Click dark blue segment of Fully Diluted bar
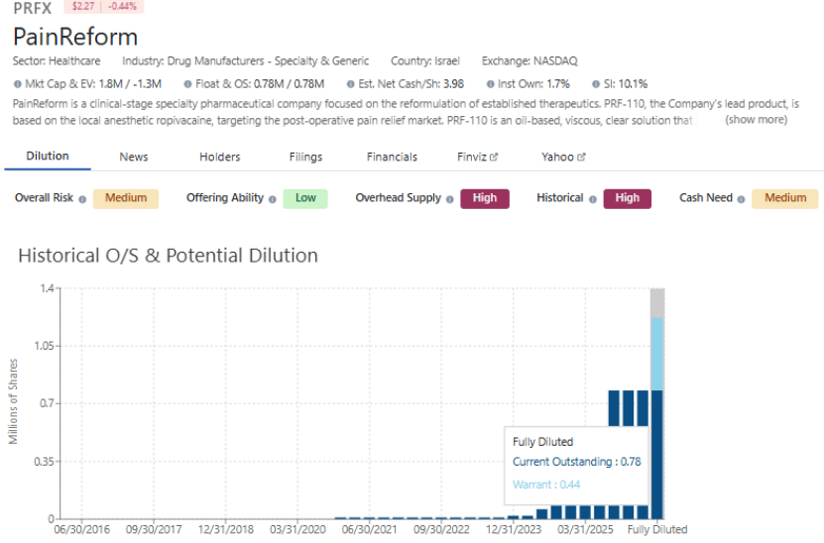 (x=656, y=455)
